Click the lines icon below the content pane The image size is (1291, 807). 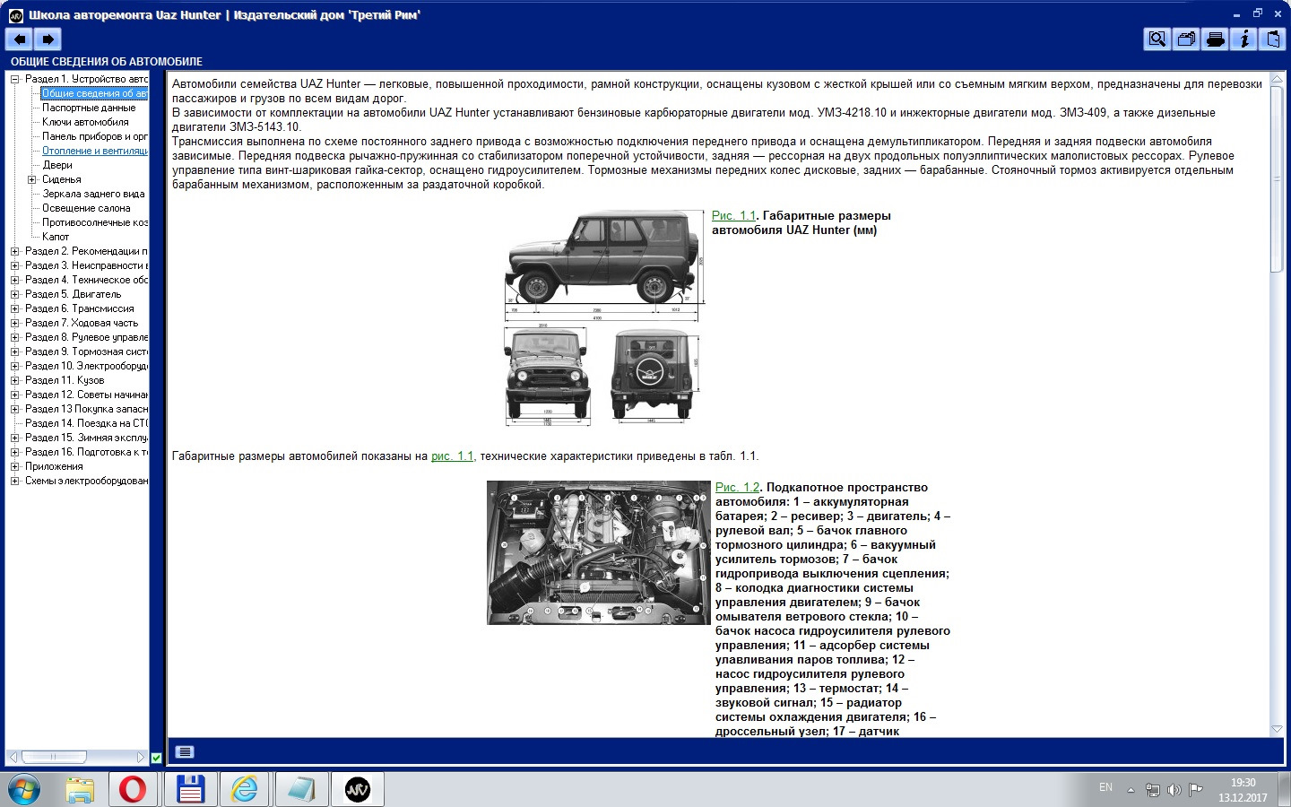click(x=184, y=751)
